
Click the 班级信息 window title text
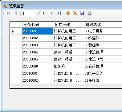pyautogui.click(x=17, y=6)
